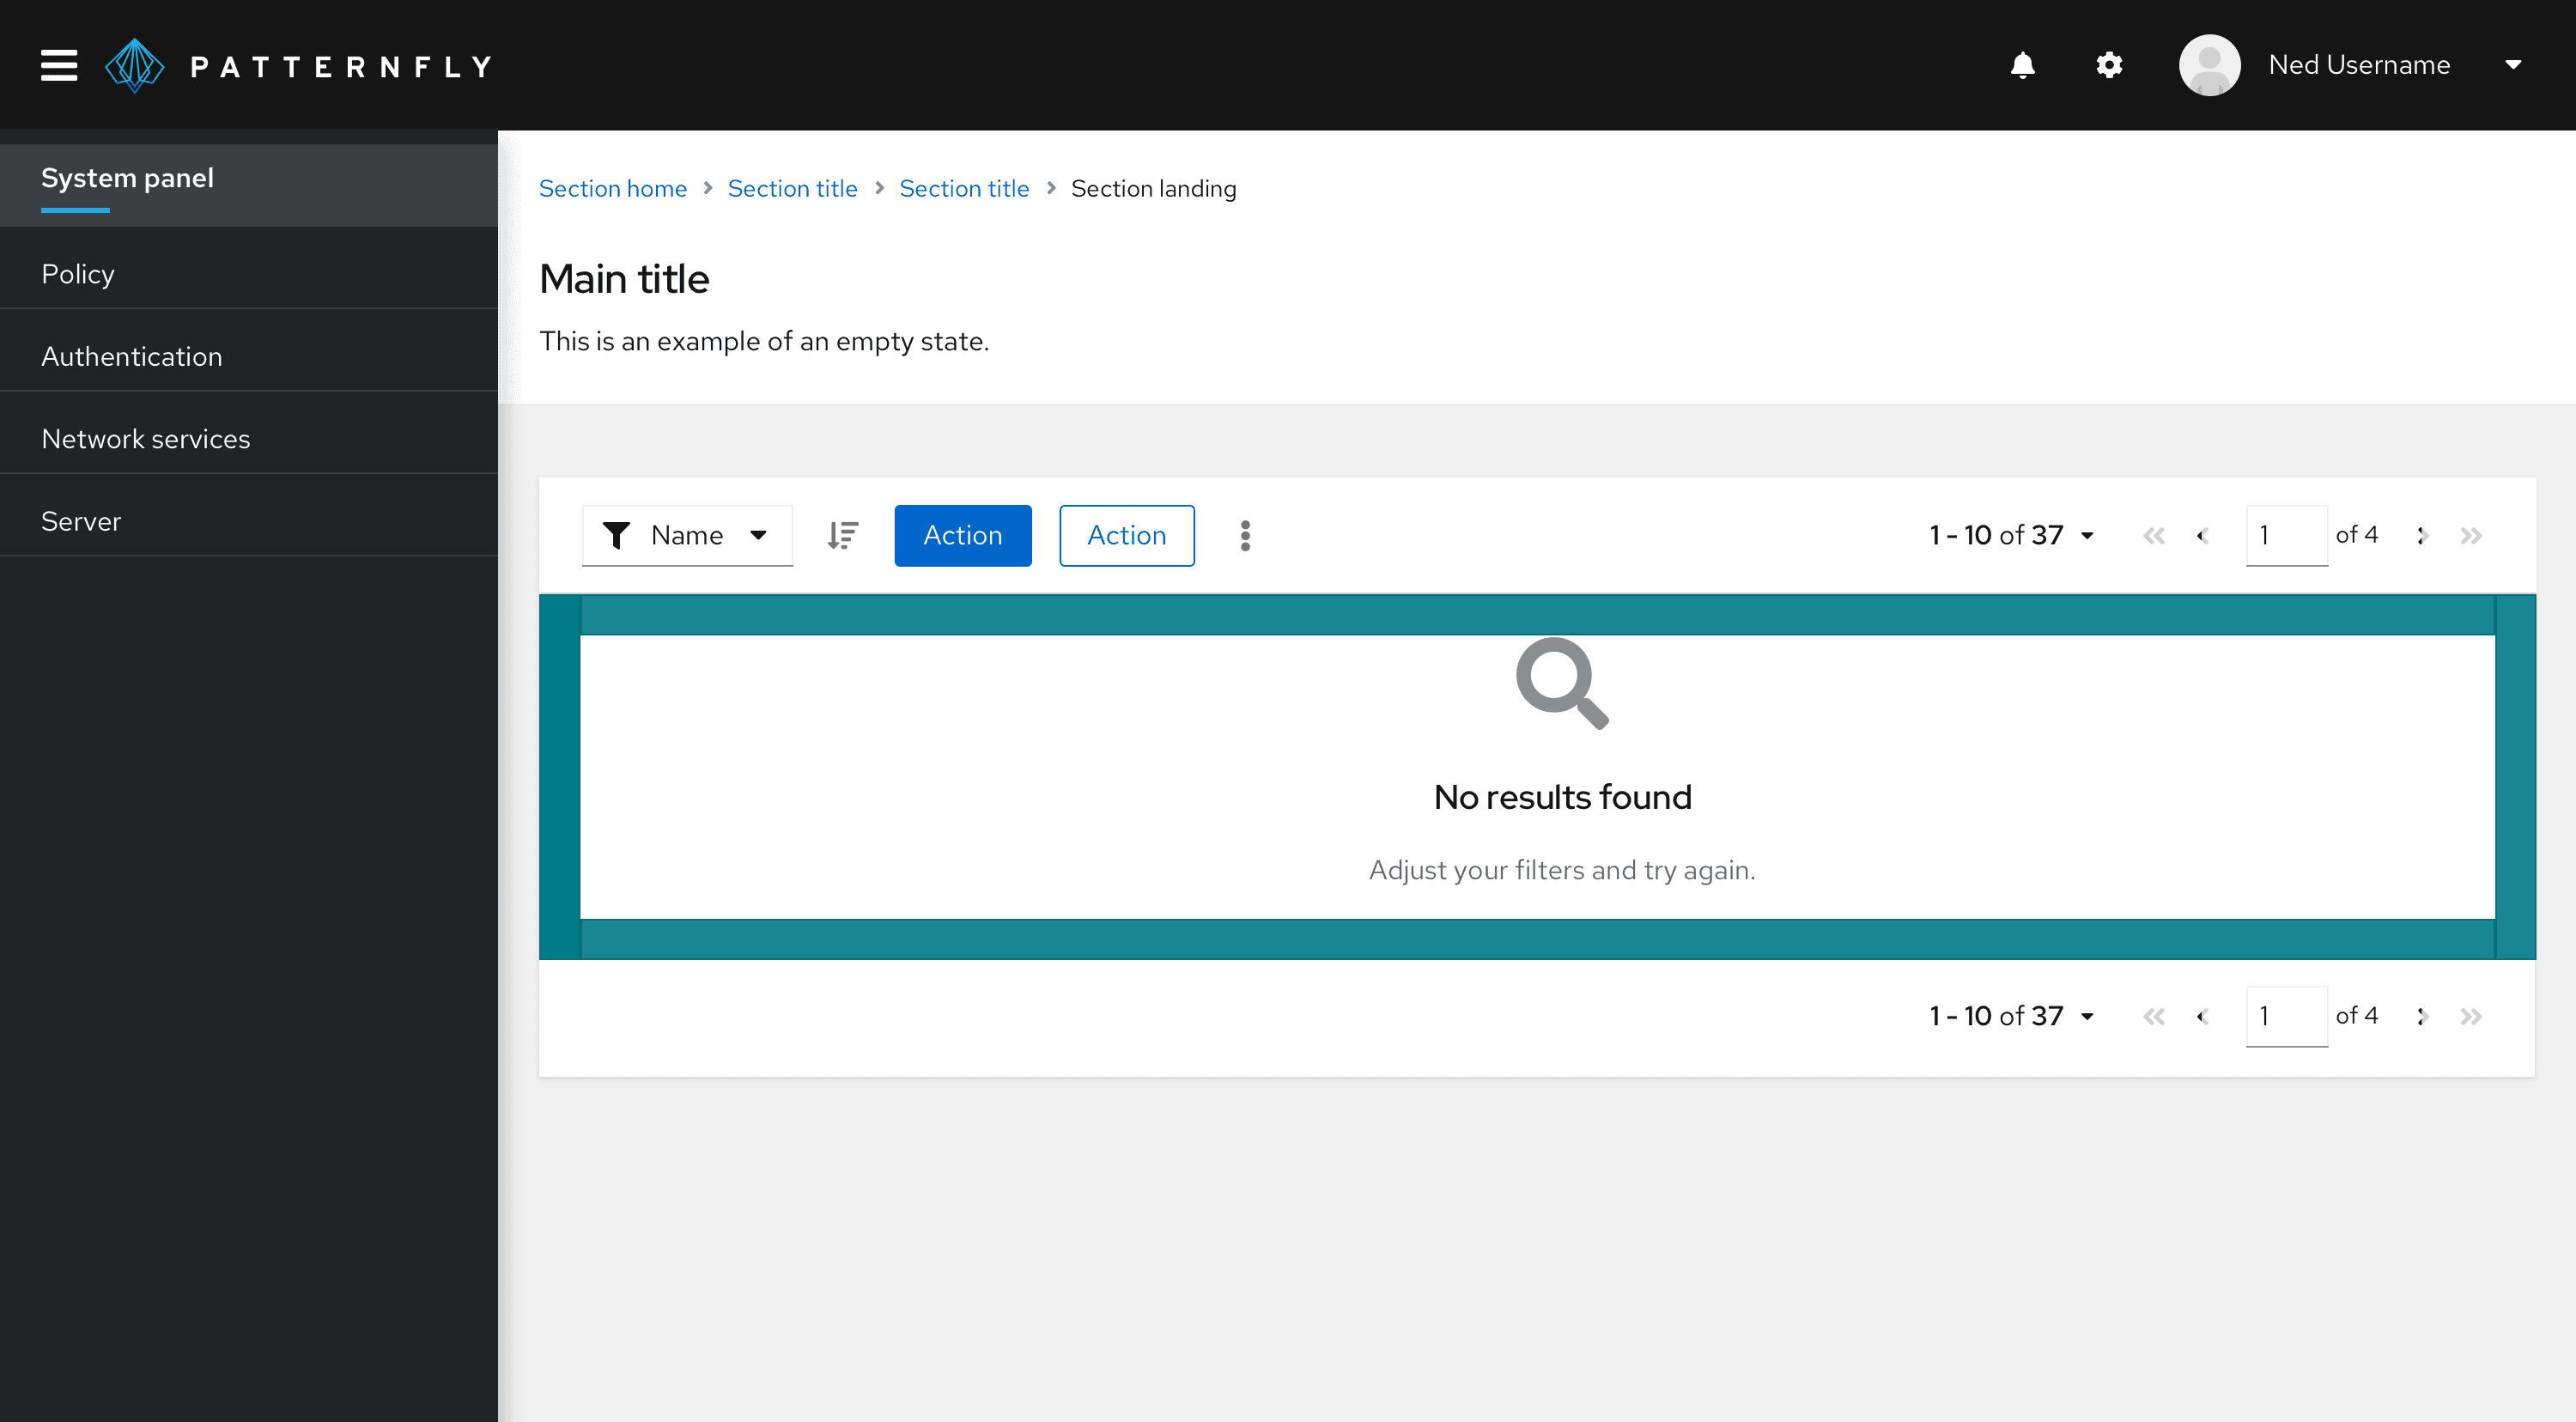Click the sort/reorder icon

coord(844,536)
